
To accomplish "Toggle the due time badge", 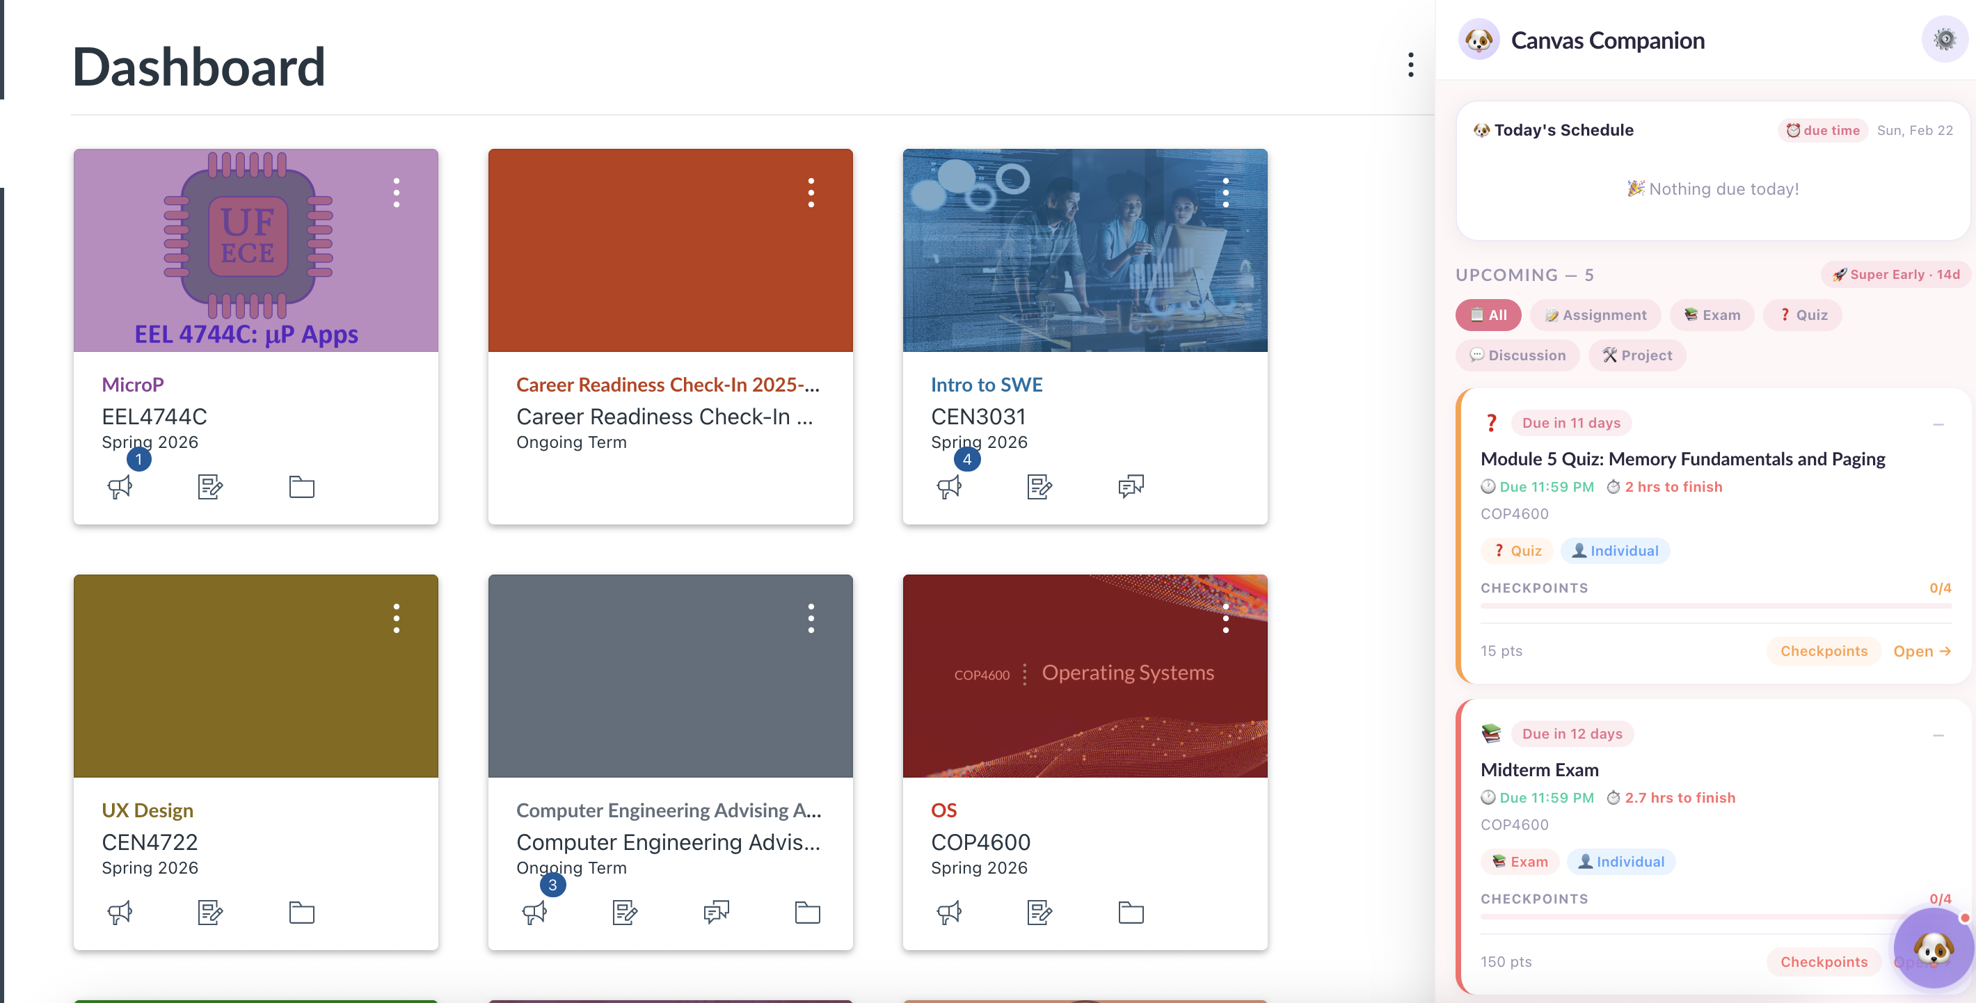I will (x=1823, y=130).
